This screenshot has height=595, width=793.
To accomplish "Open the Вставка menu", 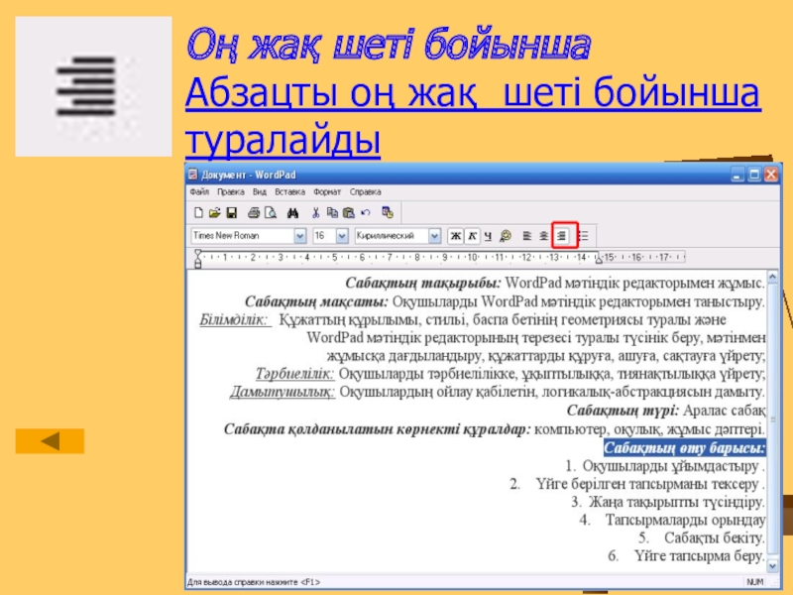I will tap(289, 191).
